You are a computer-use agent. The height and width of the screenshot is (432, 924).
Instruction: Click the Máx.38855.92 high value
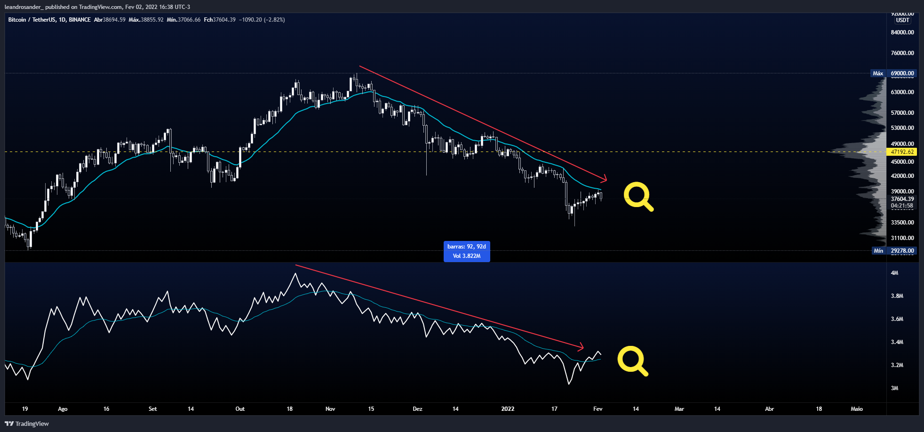click(x=146, y=20)
